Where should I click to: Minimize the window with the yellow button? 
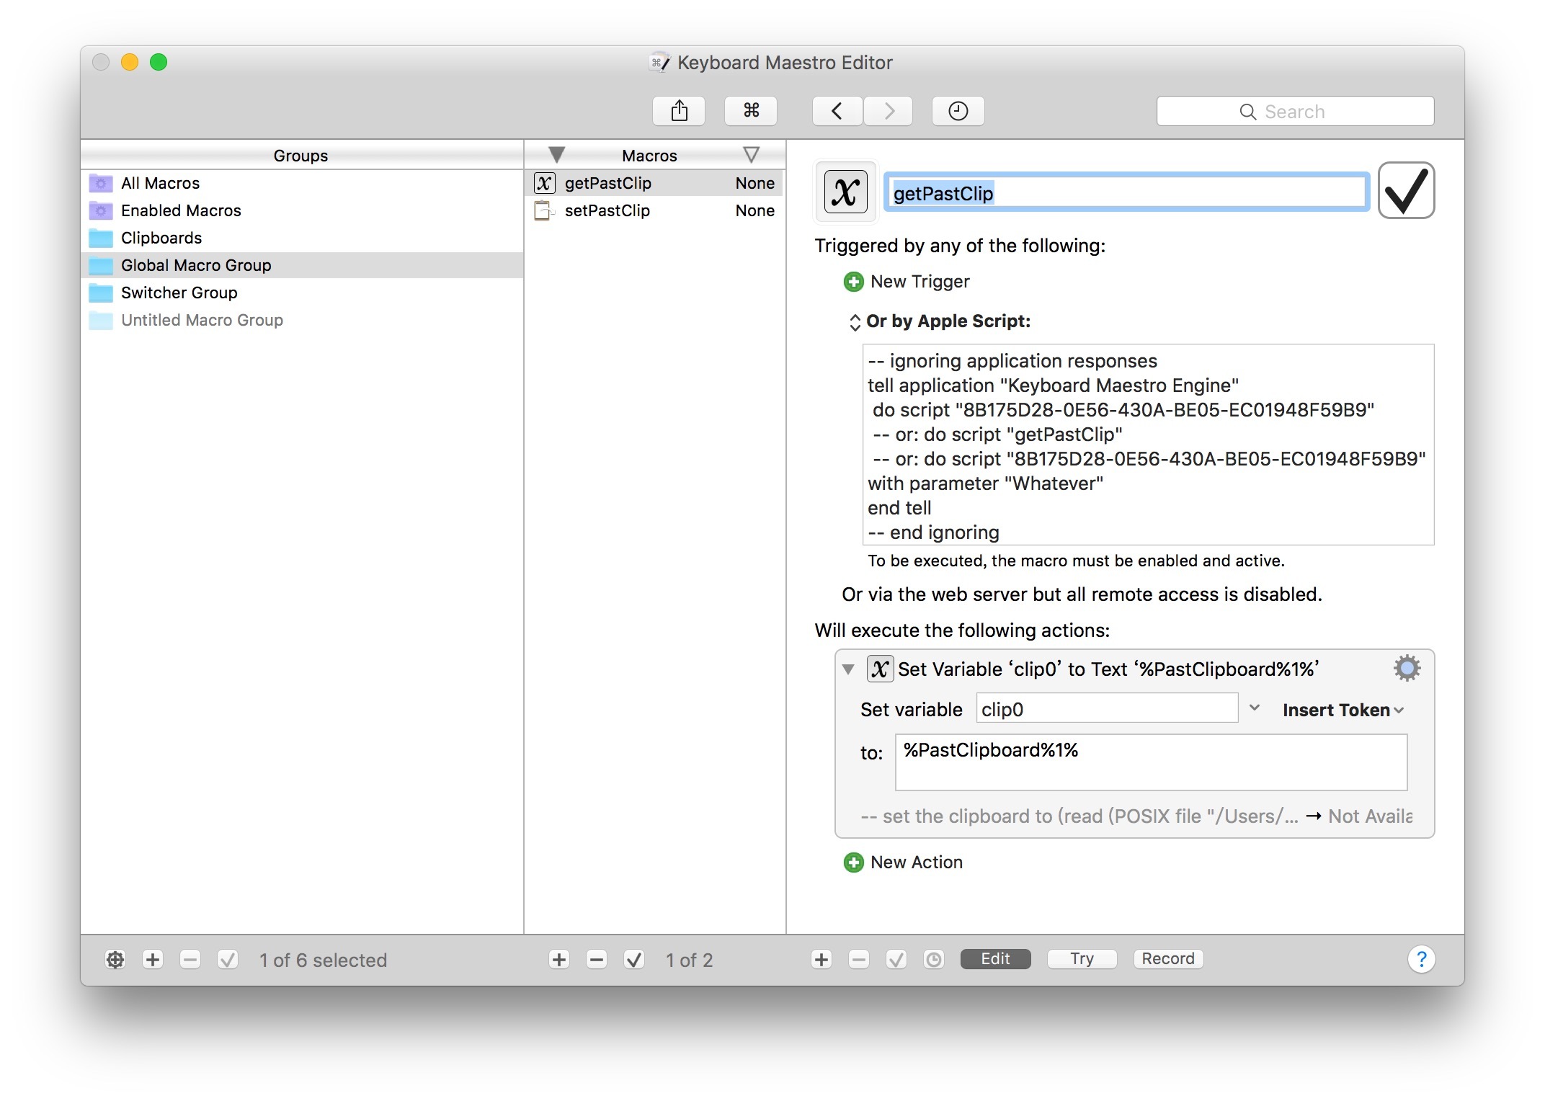(130, 63)
